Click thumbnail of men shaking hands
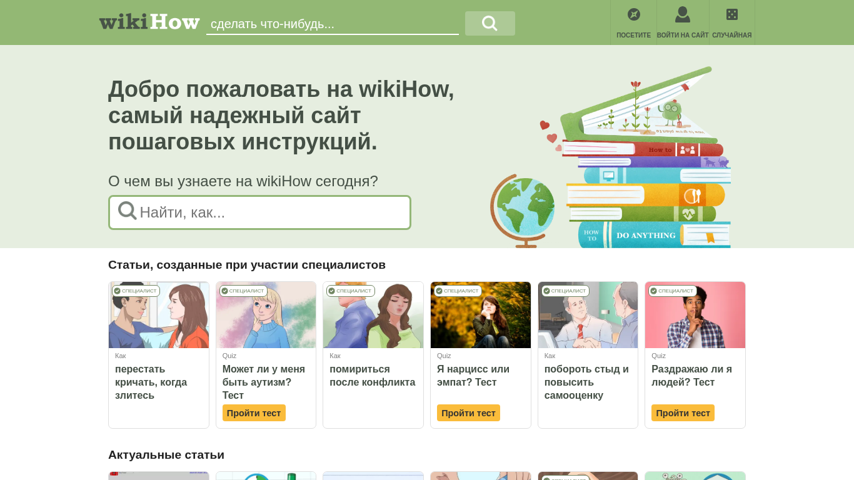This screenshot has height=480, width=854. pyautogui.click(x=588, y=315)
